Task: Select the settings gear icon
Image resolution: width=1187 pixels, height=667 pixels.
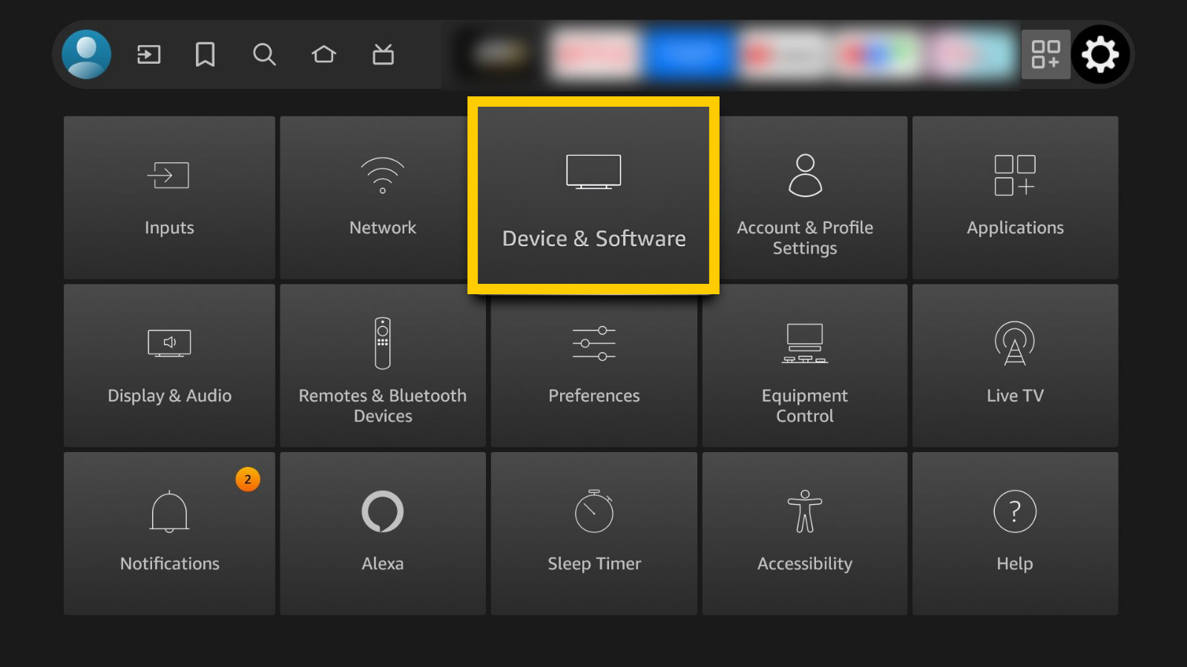Action: (x=1100, y=54)
